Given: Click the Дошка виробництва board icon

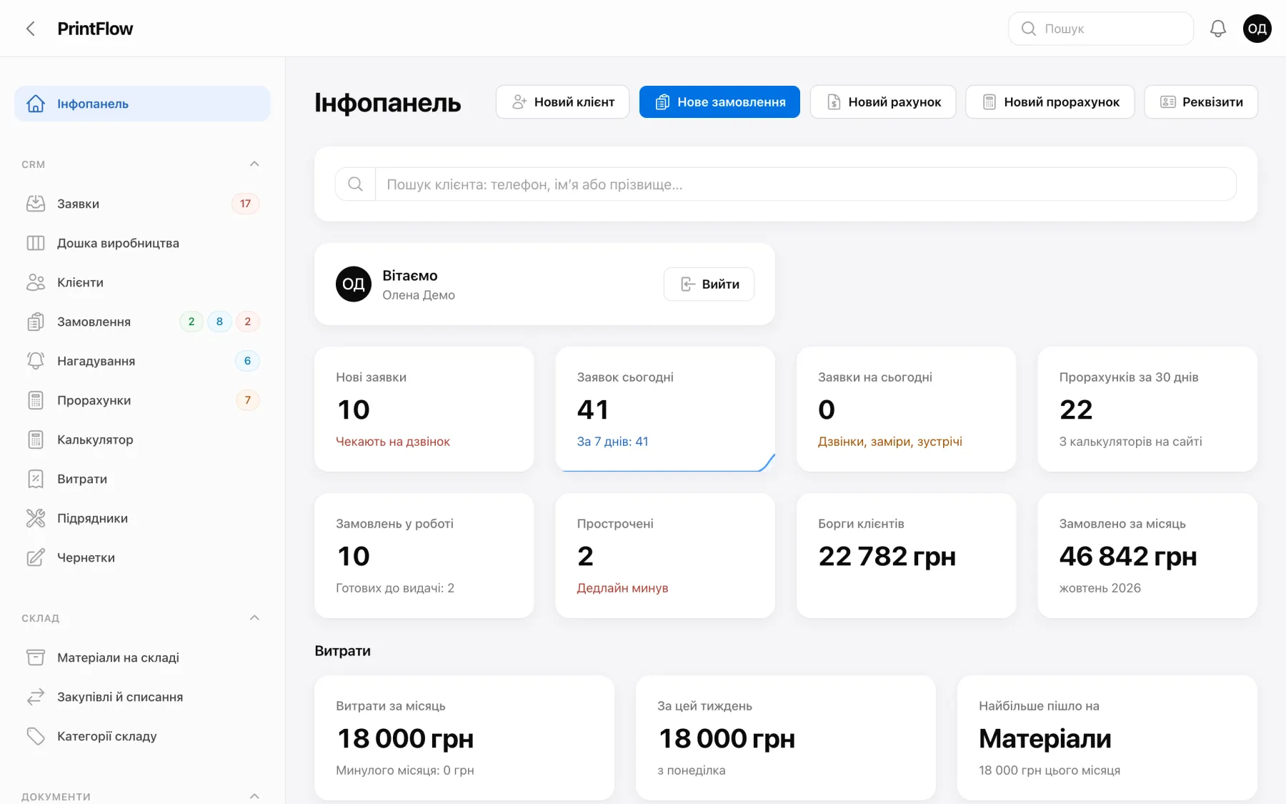Looking at the screenshot, I should coord(36,243).
